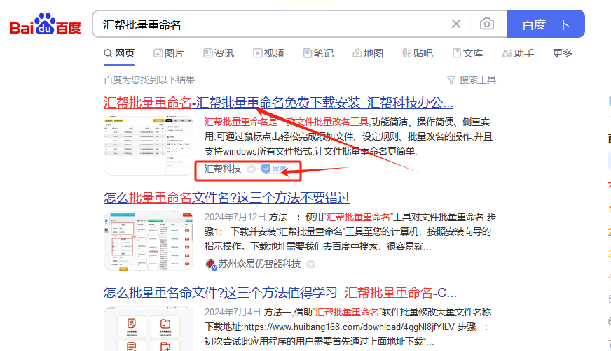Switch to the 资讯 tab
The image size is (611, 351).
tap(219, 53)
